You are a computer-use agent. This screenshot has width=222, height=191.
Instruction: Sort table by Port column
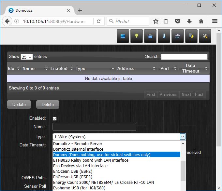pos(168,69)
